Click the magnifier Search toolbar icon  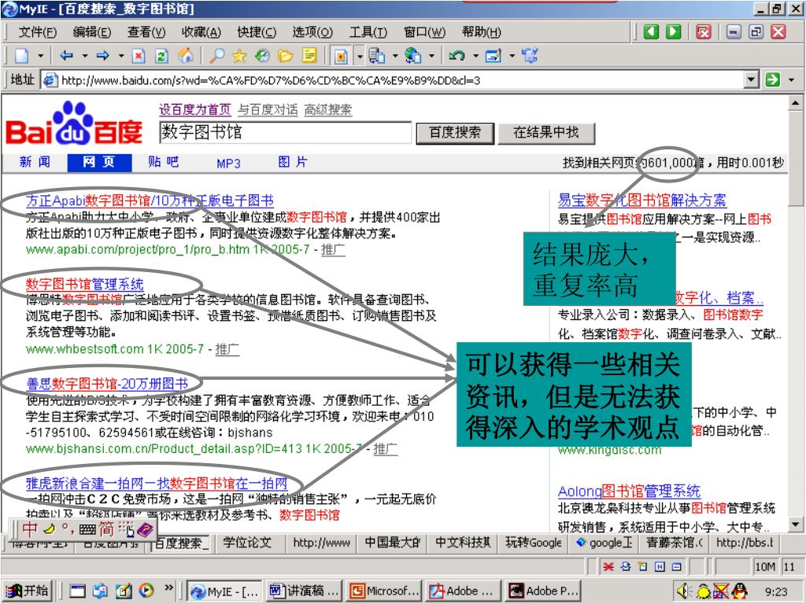(x=217, y=56)
